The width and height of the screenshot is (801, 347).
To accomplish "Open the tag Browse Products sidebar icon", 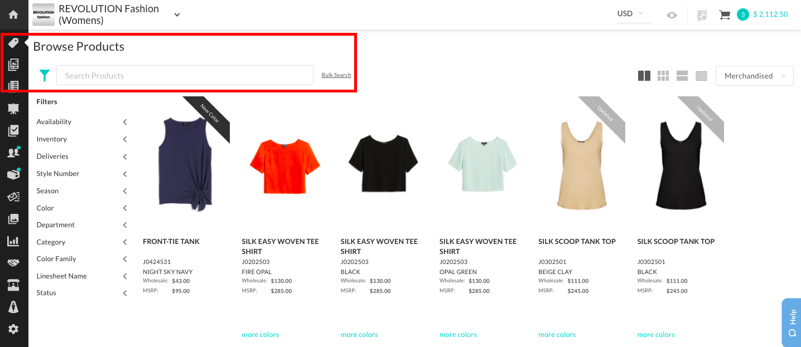I will [x=13, y=43].
